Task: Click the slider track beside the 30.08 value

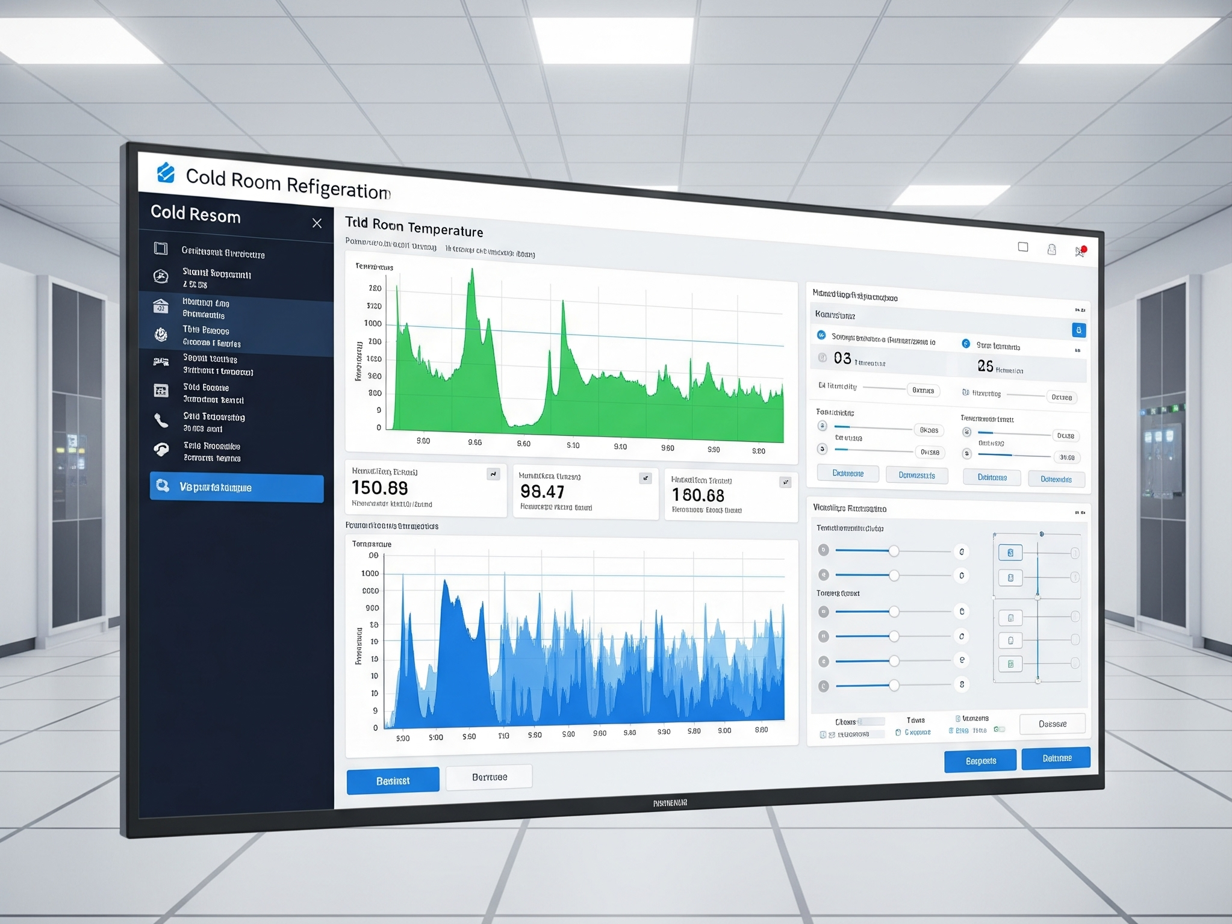Action: pos(1014,456)
